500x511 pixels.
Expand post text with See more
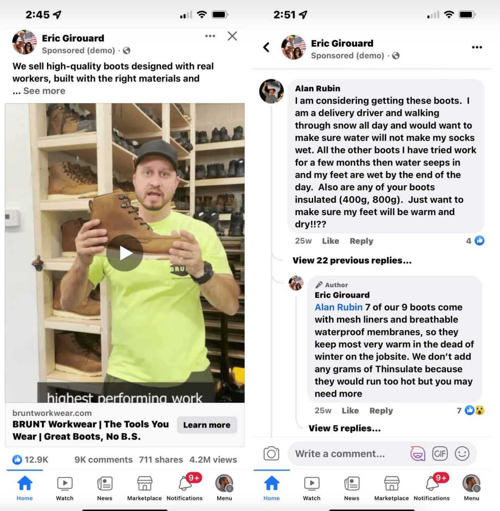pyautogui.click(x=44, y=91)
